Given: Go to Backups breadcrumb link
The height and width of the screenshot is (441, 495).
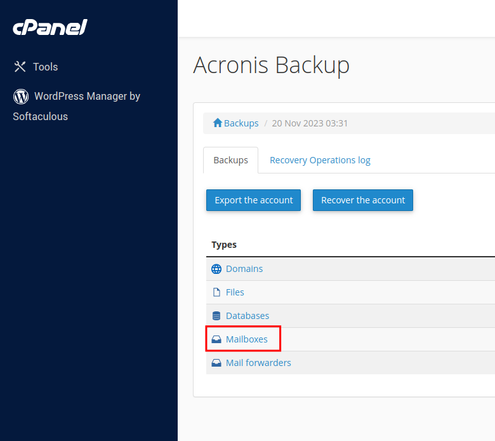Looking at the screenshot, I should click(241, 123).
